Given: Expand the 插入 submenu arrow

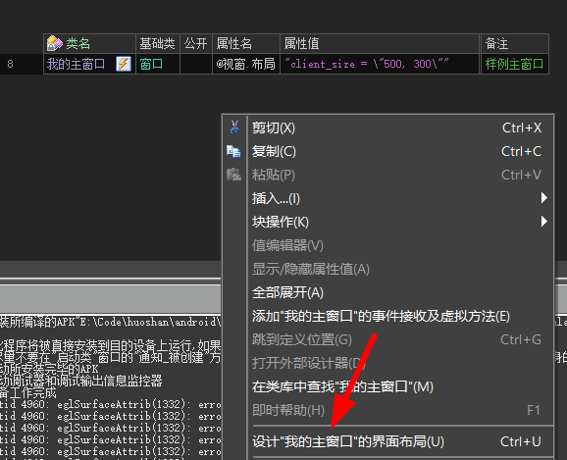Looking at the screenshot, I should 543,198.
